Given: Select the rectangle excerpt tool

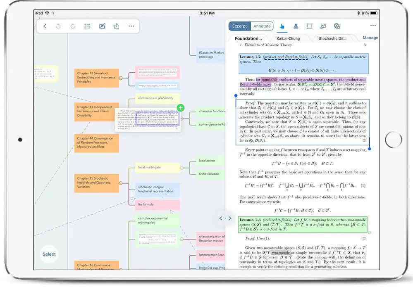Looking at the screenshot, I should tap(310, 26).
